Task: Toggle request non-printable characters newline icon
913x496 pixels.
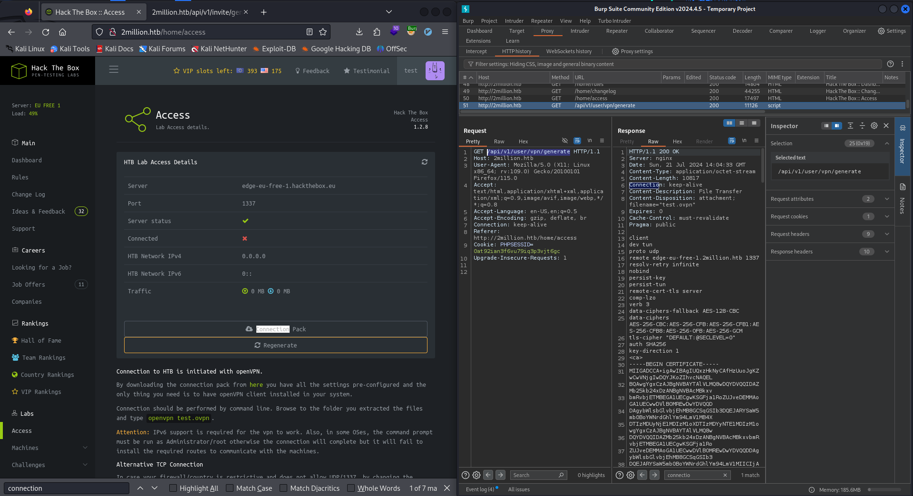Action: coord(590,140)
